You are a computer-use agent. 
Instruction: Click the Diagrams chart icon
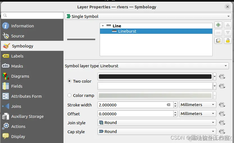6,76
